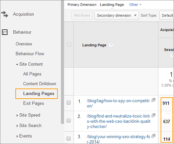The height and width of the screenshot is (144, 174).
Task: Click the 911 sessions value
Action: [x=166, y=103]
